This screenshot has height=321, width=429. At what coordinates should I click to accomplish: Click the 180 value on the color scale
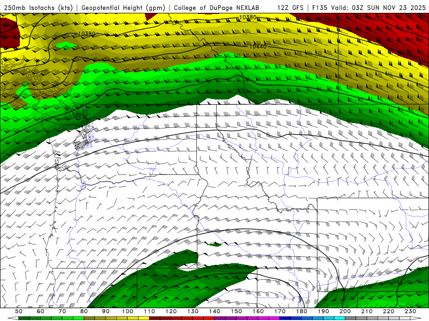[x=302, y=311]
